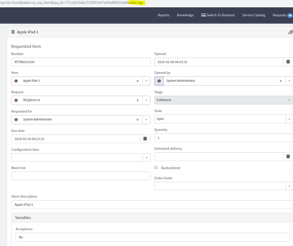
Task: Toggle the Backordered checkbox
Action: (x=156, y=167)
